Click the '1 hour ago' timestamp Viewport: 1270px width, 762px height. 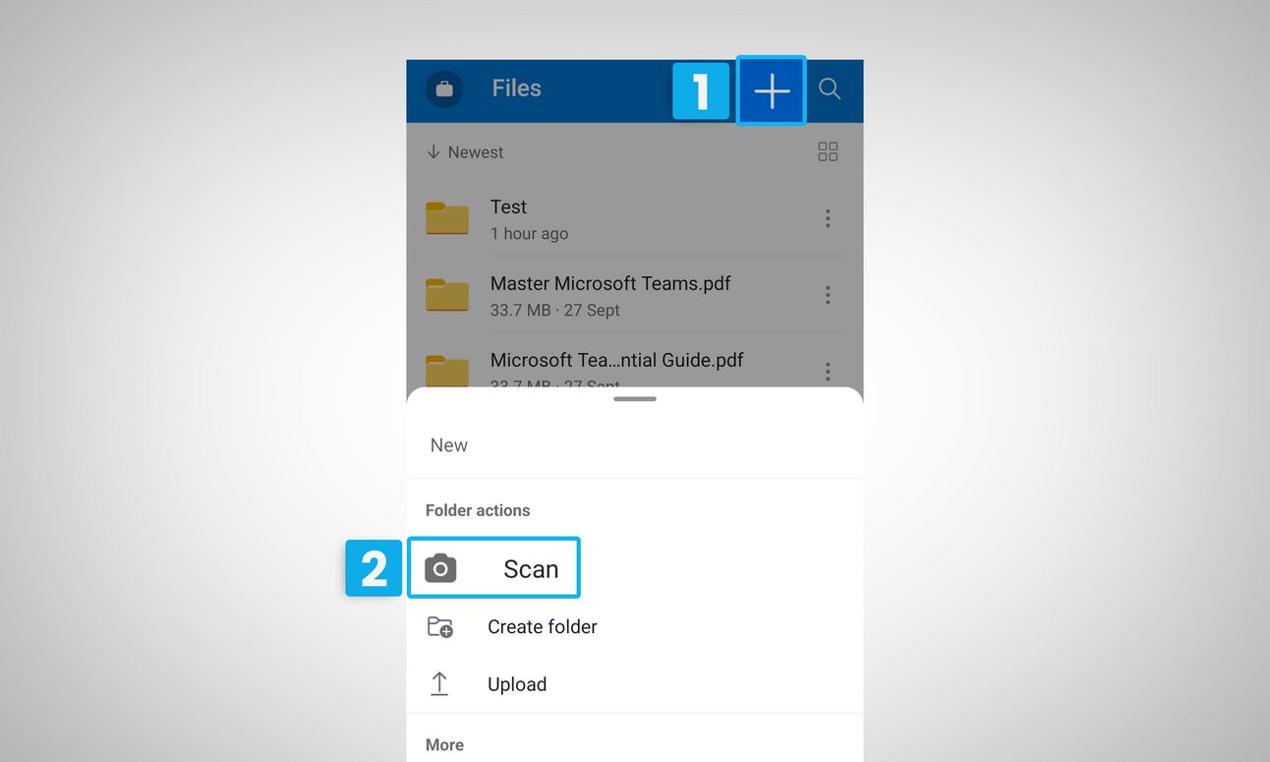click(529, 234)
